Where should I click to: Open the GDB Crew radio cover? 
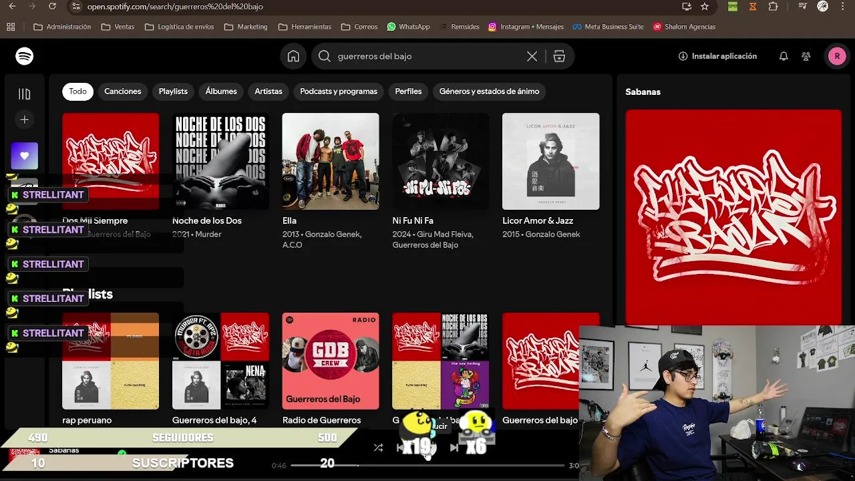(331, 361)
